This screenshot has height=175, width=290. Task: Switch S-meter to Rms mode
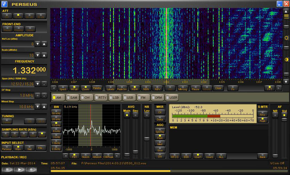pyautogui.click(x=263, y=113)
